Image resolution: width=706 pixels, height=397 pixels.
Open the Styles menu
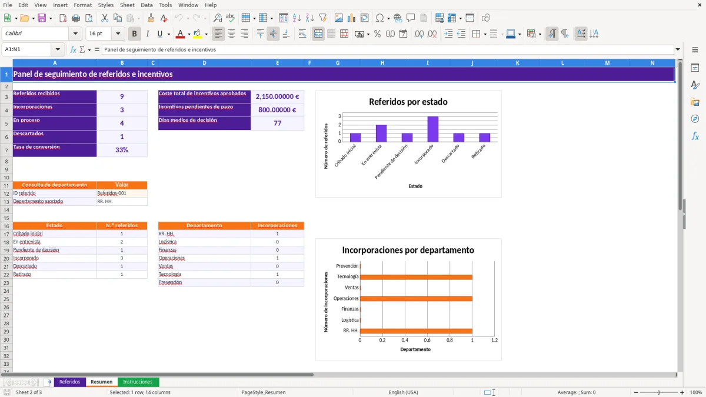click(106, 5)
